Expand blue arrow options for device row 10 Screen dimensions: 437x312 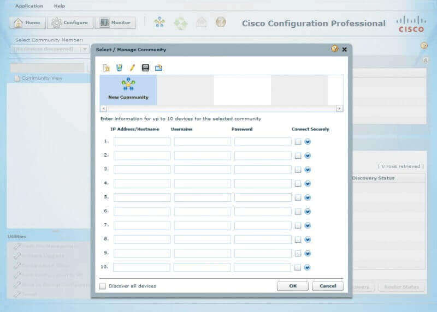click(x=307, y=267)
